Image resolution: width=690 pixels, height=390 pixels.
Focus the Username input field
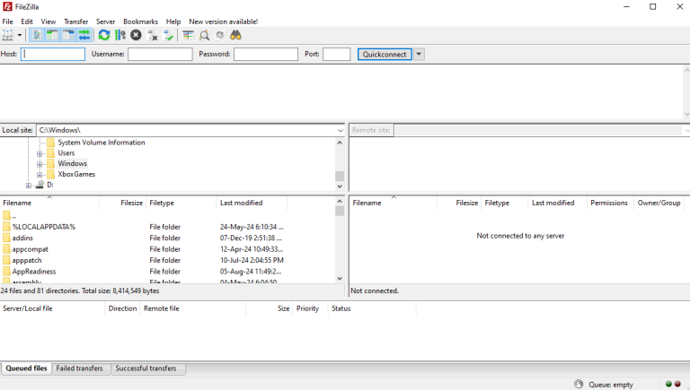point(160,54)
